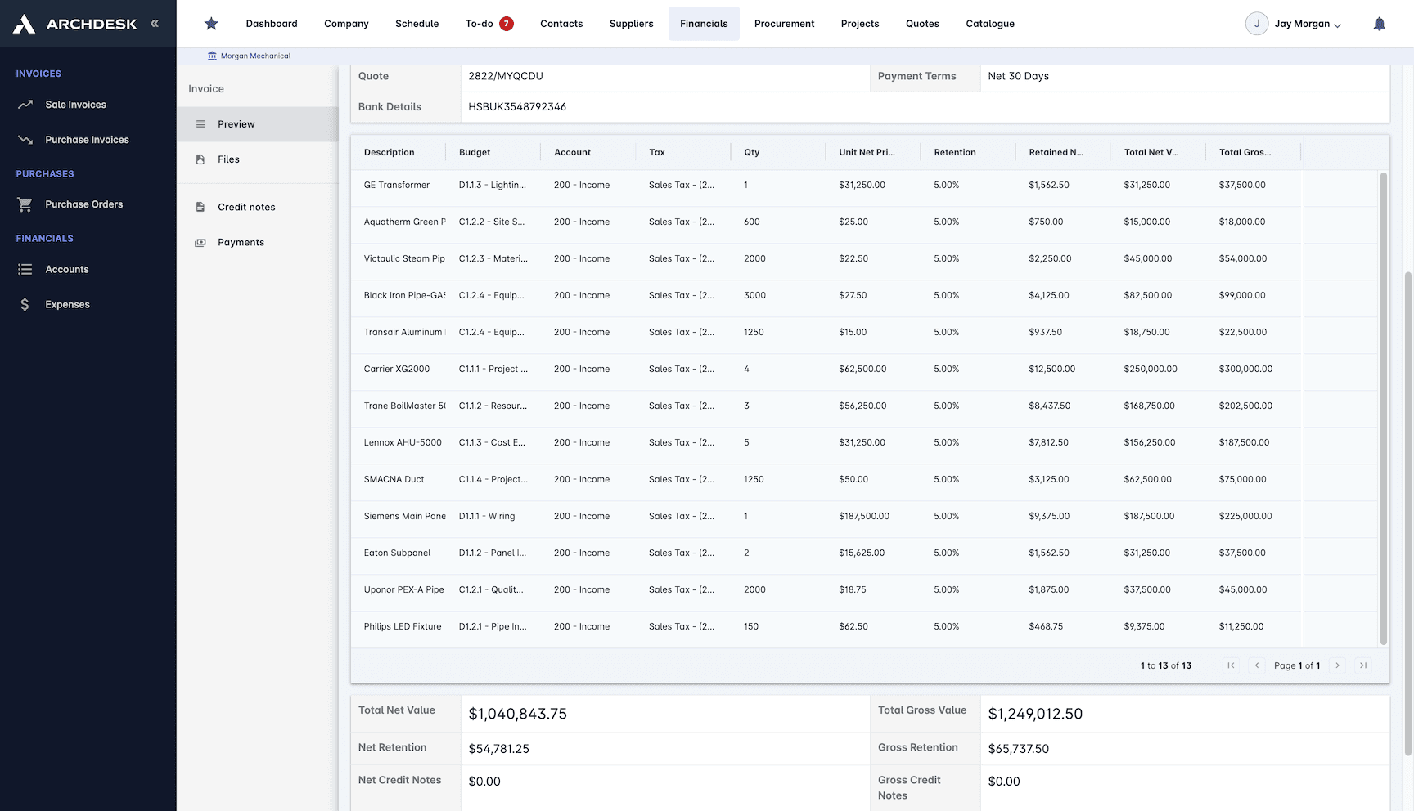Open the Procurement menu item
Screen dimensions: 1414x811
783,23
